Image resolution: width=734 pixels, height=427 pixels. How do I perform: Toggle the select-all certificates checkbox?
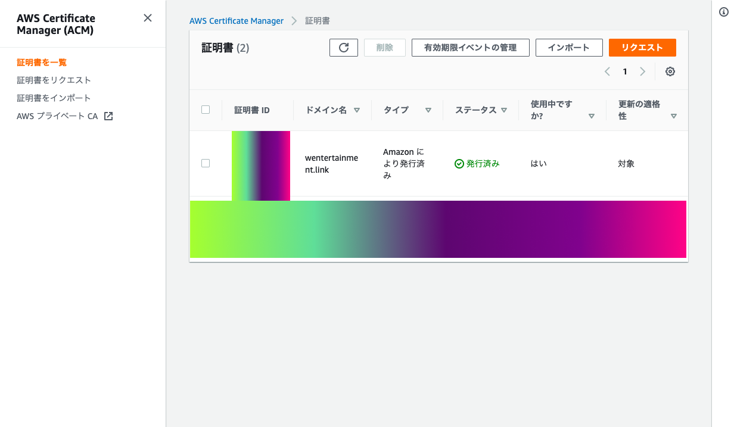[206, 110]
